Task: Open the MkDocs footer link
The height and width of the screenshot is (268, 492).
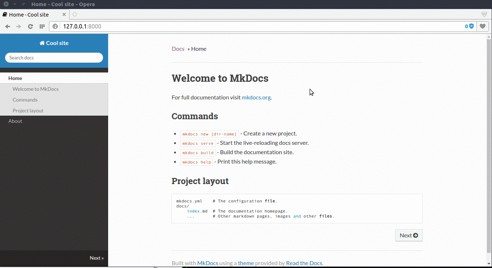Action: click(x=208, y=263)
